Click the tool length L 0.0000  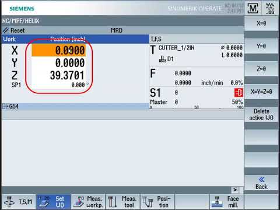point(232,55)
